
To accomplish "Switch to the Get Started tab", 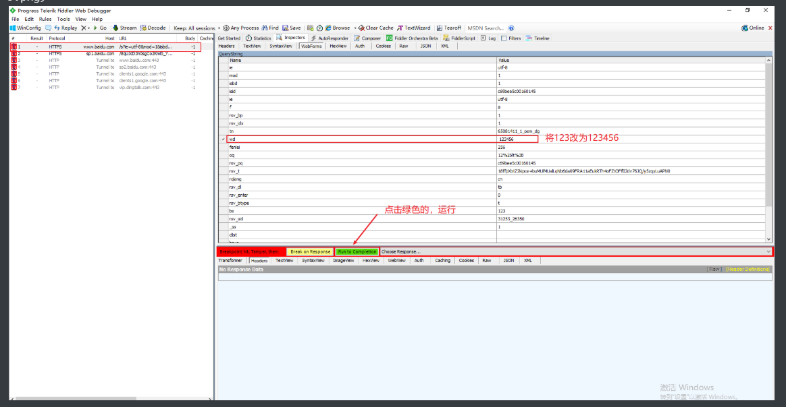I will click(x=229, y=38).
